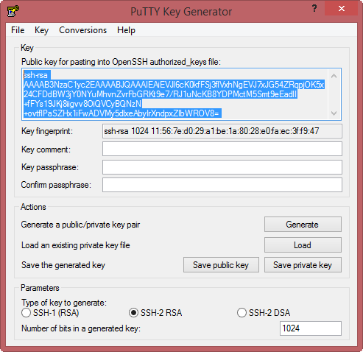The height and width of the screenshot is (352, 363).
Task: Click the 'ssh-rsa' first line of key text
Action: click(36, 75)
